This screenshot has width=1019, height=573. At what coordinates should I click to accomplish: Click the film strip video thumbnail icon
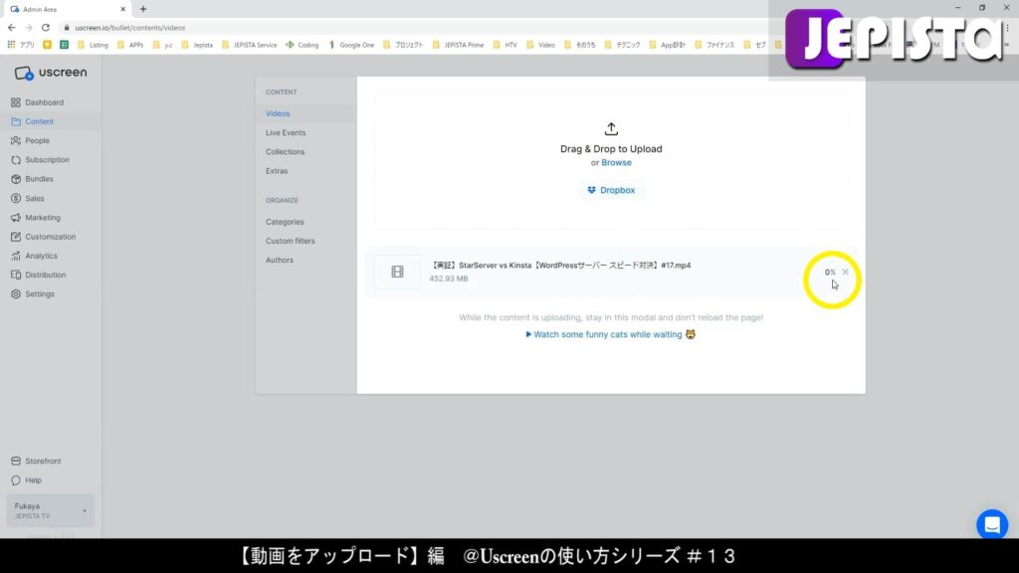click(x=397, y=272)
